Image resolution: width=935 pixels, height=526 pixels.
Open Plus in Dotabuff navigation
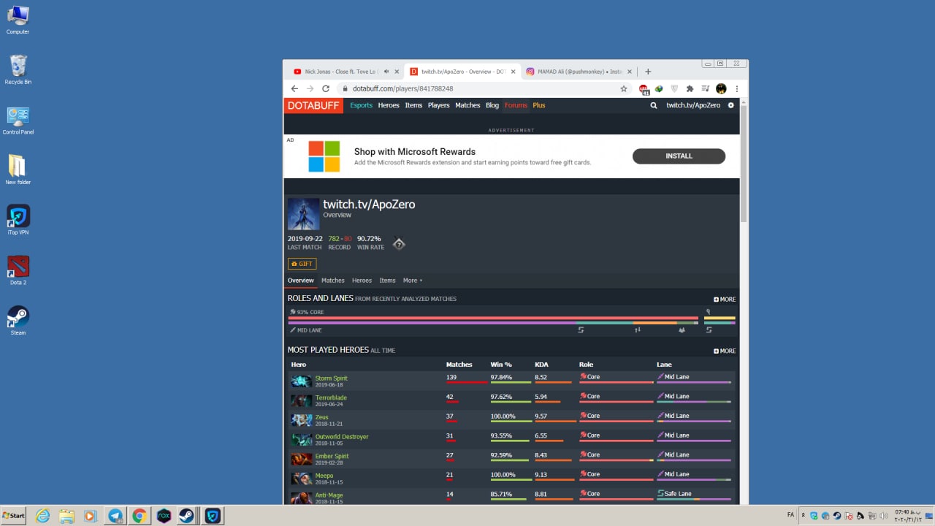pyautogui.click(x=539, y=105)
